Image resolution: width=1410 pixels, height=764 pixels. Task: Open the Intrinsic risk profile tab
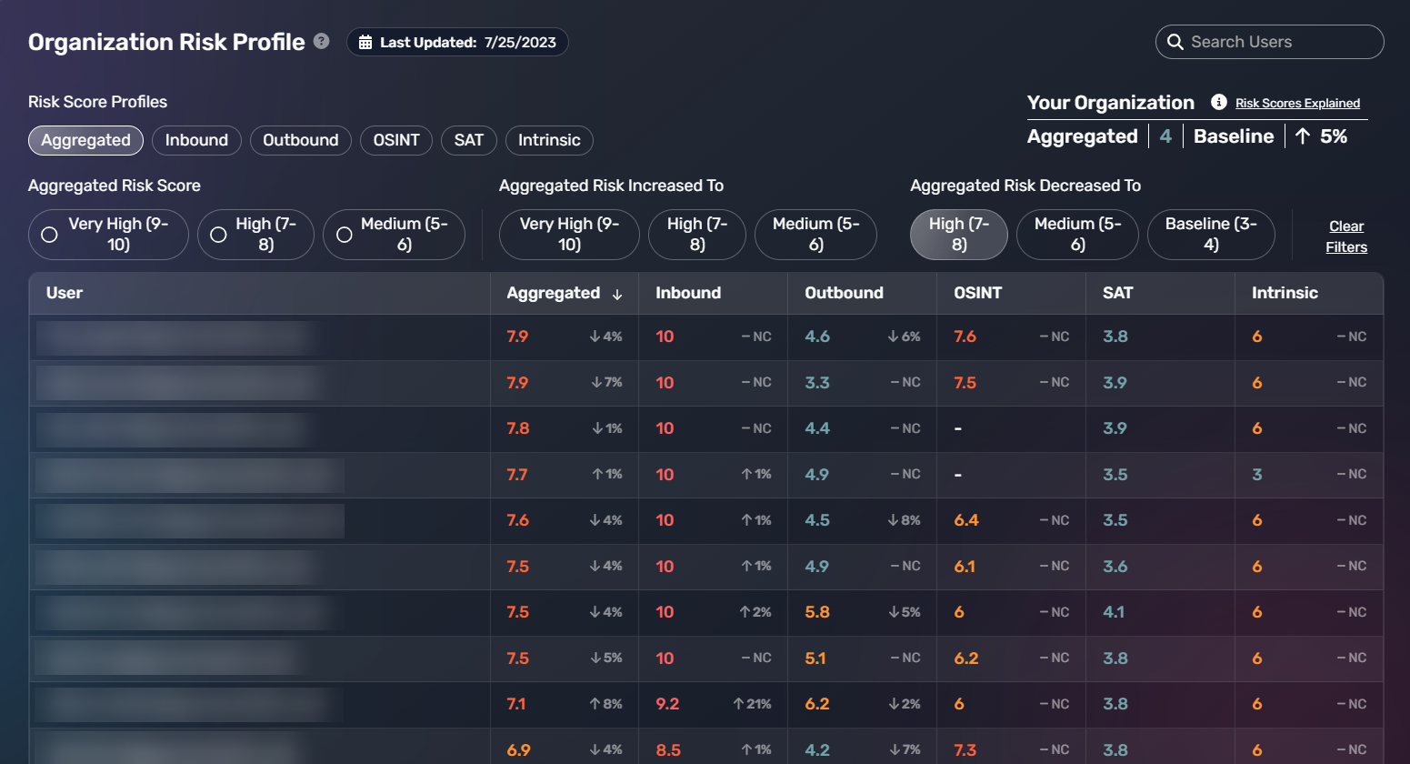[549, 140]
